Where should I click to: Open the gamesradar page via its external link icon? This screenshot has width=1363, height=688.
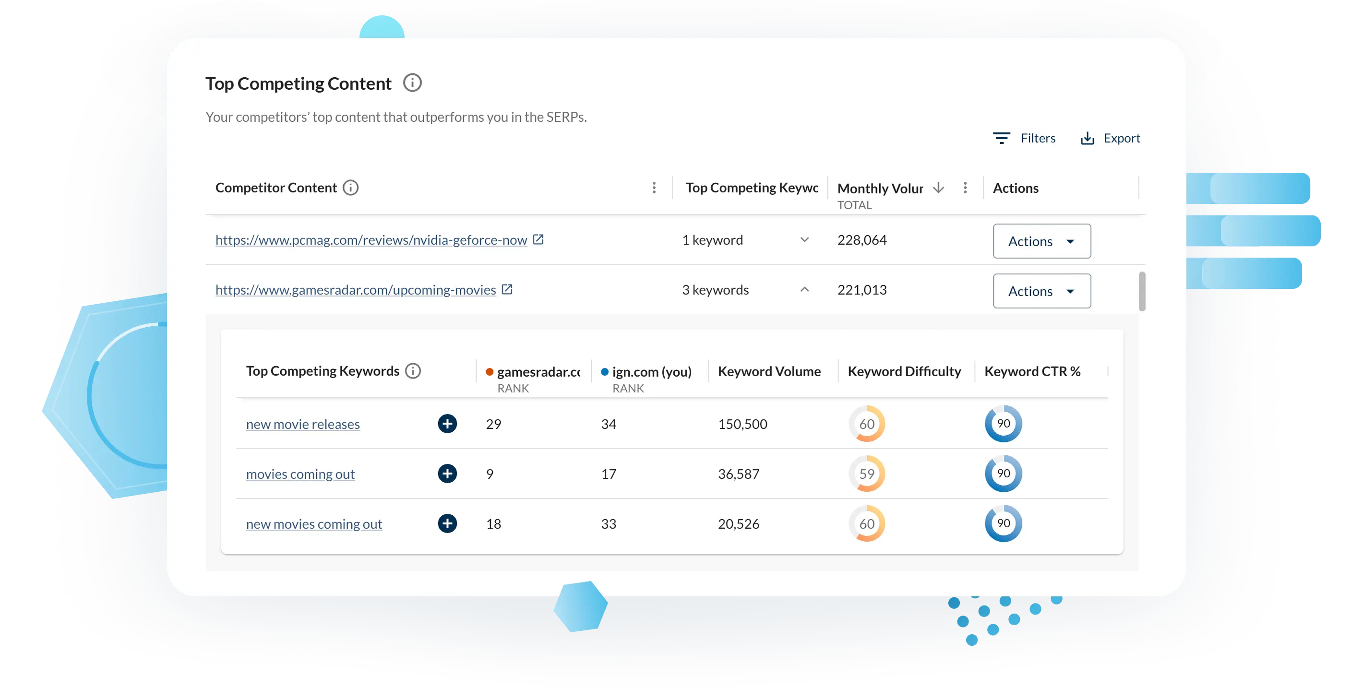click(x=507, y=289)
